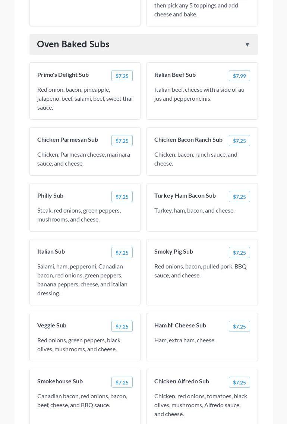Click the Veggie Sub price button
This screenshot has height=424, width=287.
(x=122, y=326)
